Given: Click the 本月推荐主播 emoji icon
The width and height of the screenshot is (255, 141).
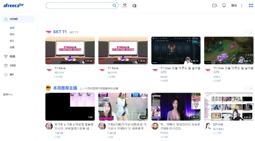Looking at the screenshot, I should (48, 88).
